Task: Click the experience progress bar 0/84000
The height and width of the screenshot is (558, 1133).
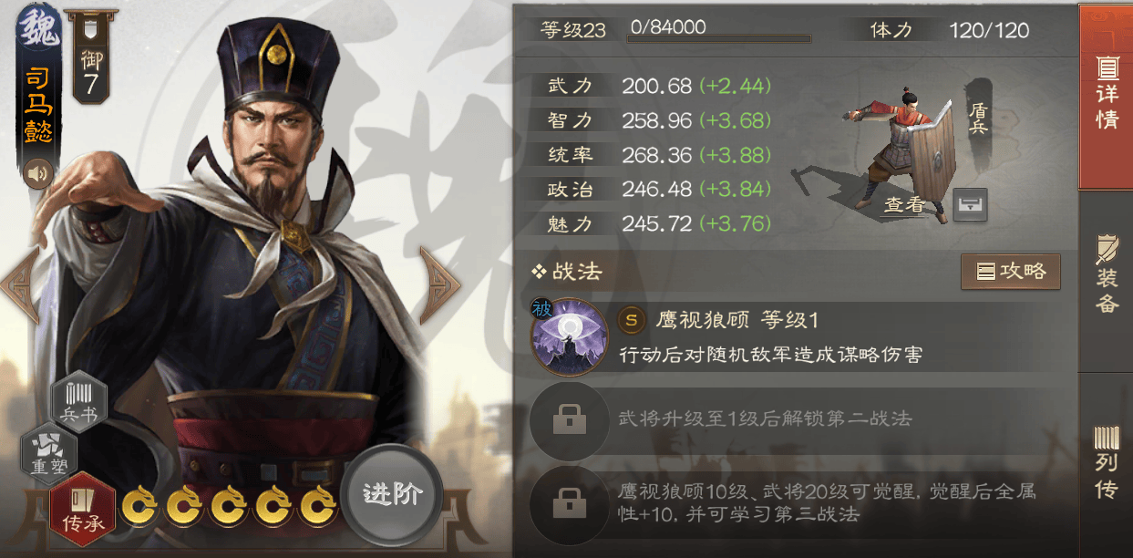Action: [718, 37]
